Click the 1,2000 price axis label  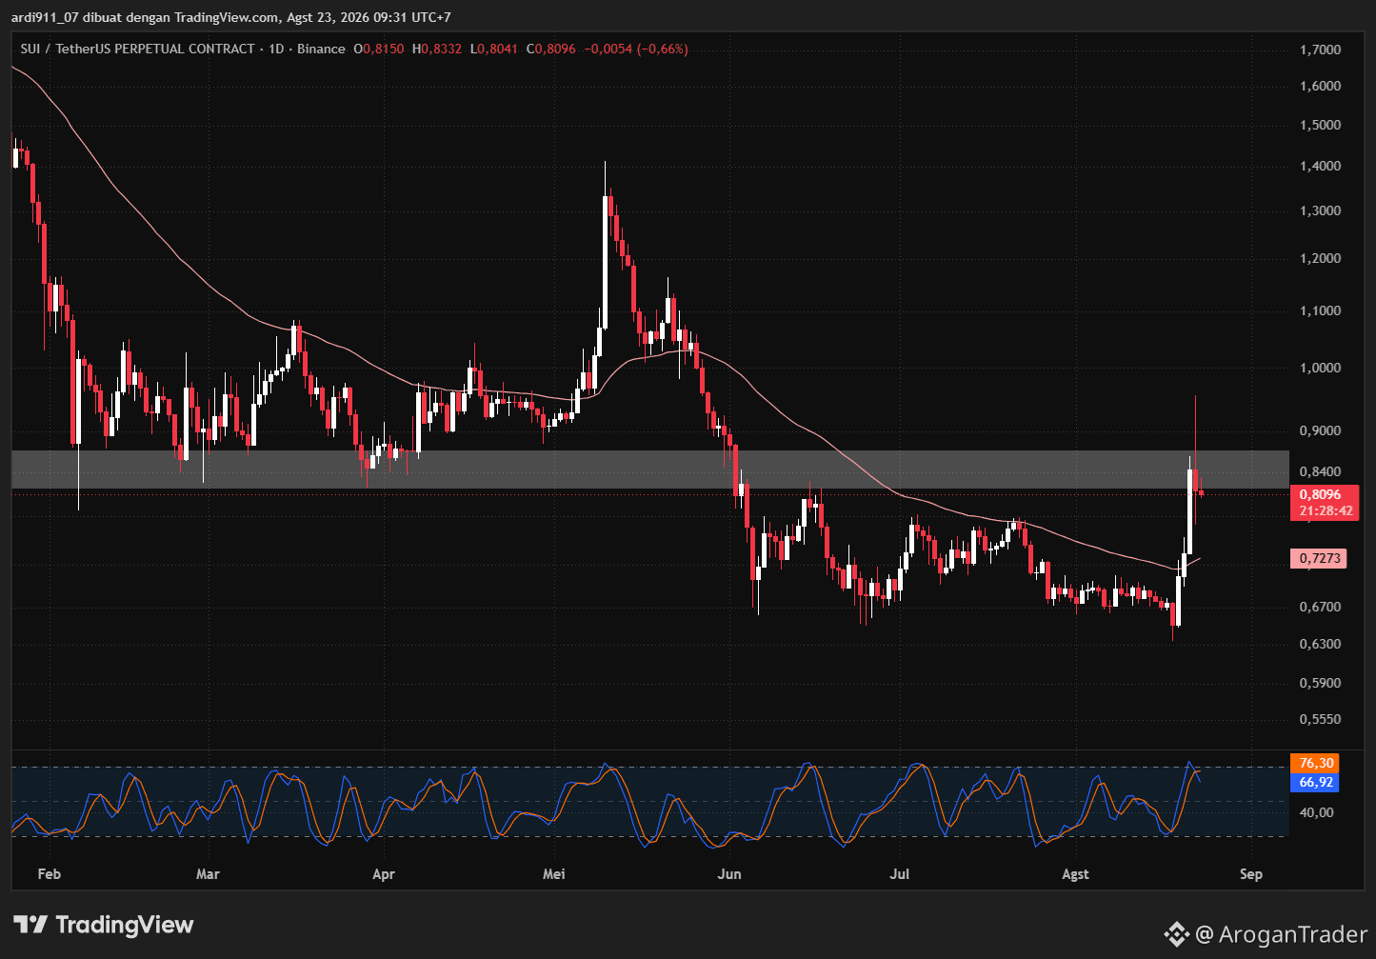click(x=1320, y=258)
